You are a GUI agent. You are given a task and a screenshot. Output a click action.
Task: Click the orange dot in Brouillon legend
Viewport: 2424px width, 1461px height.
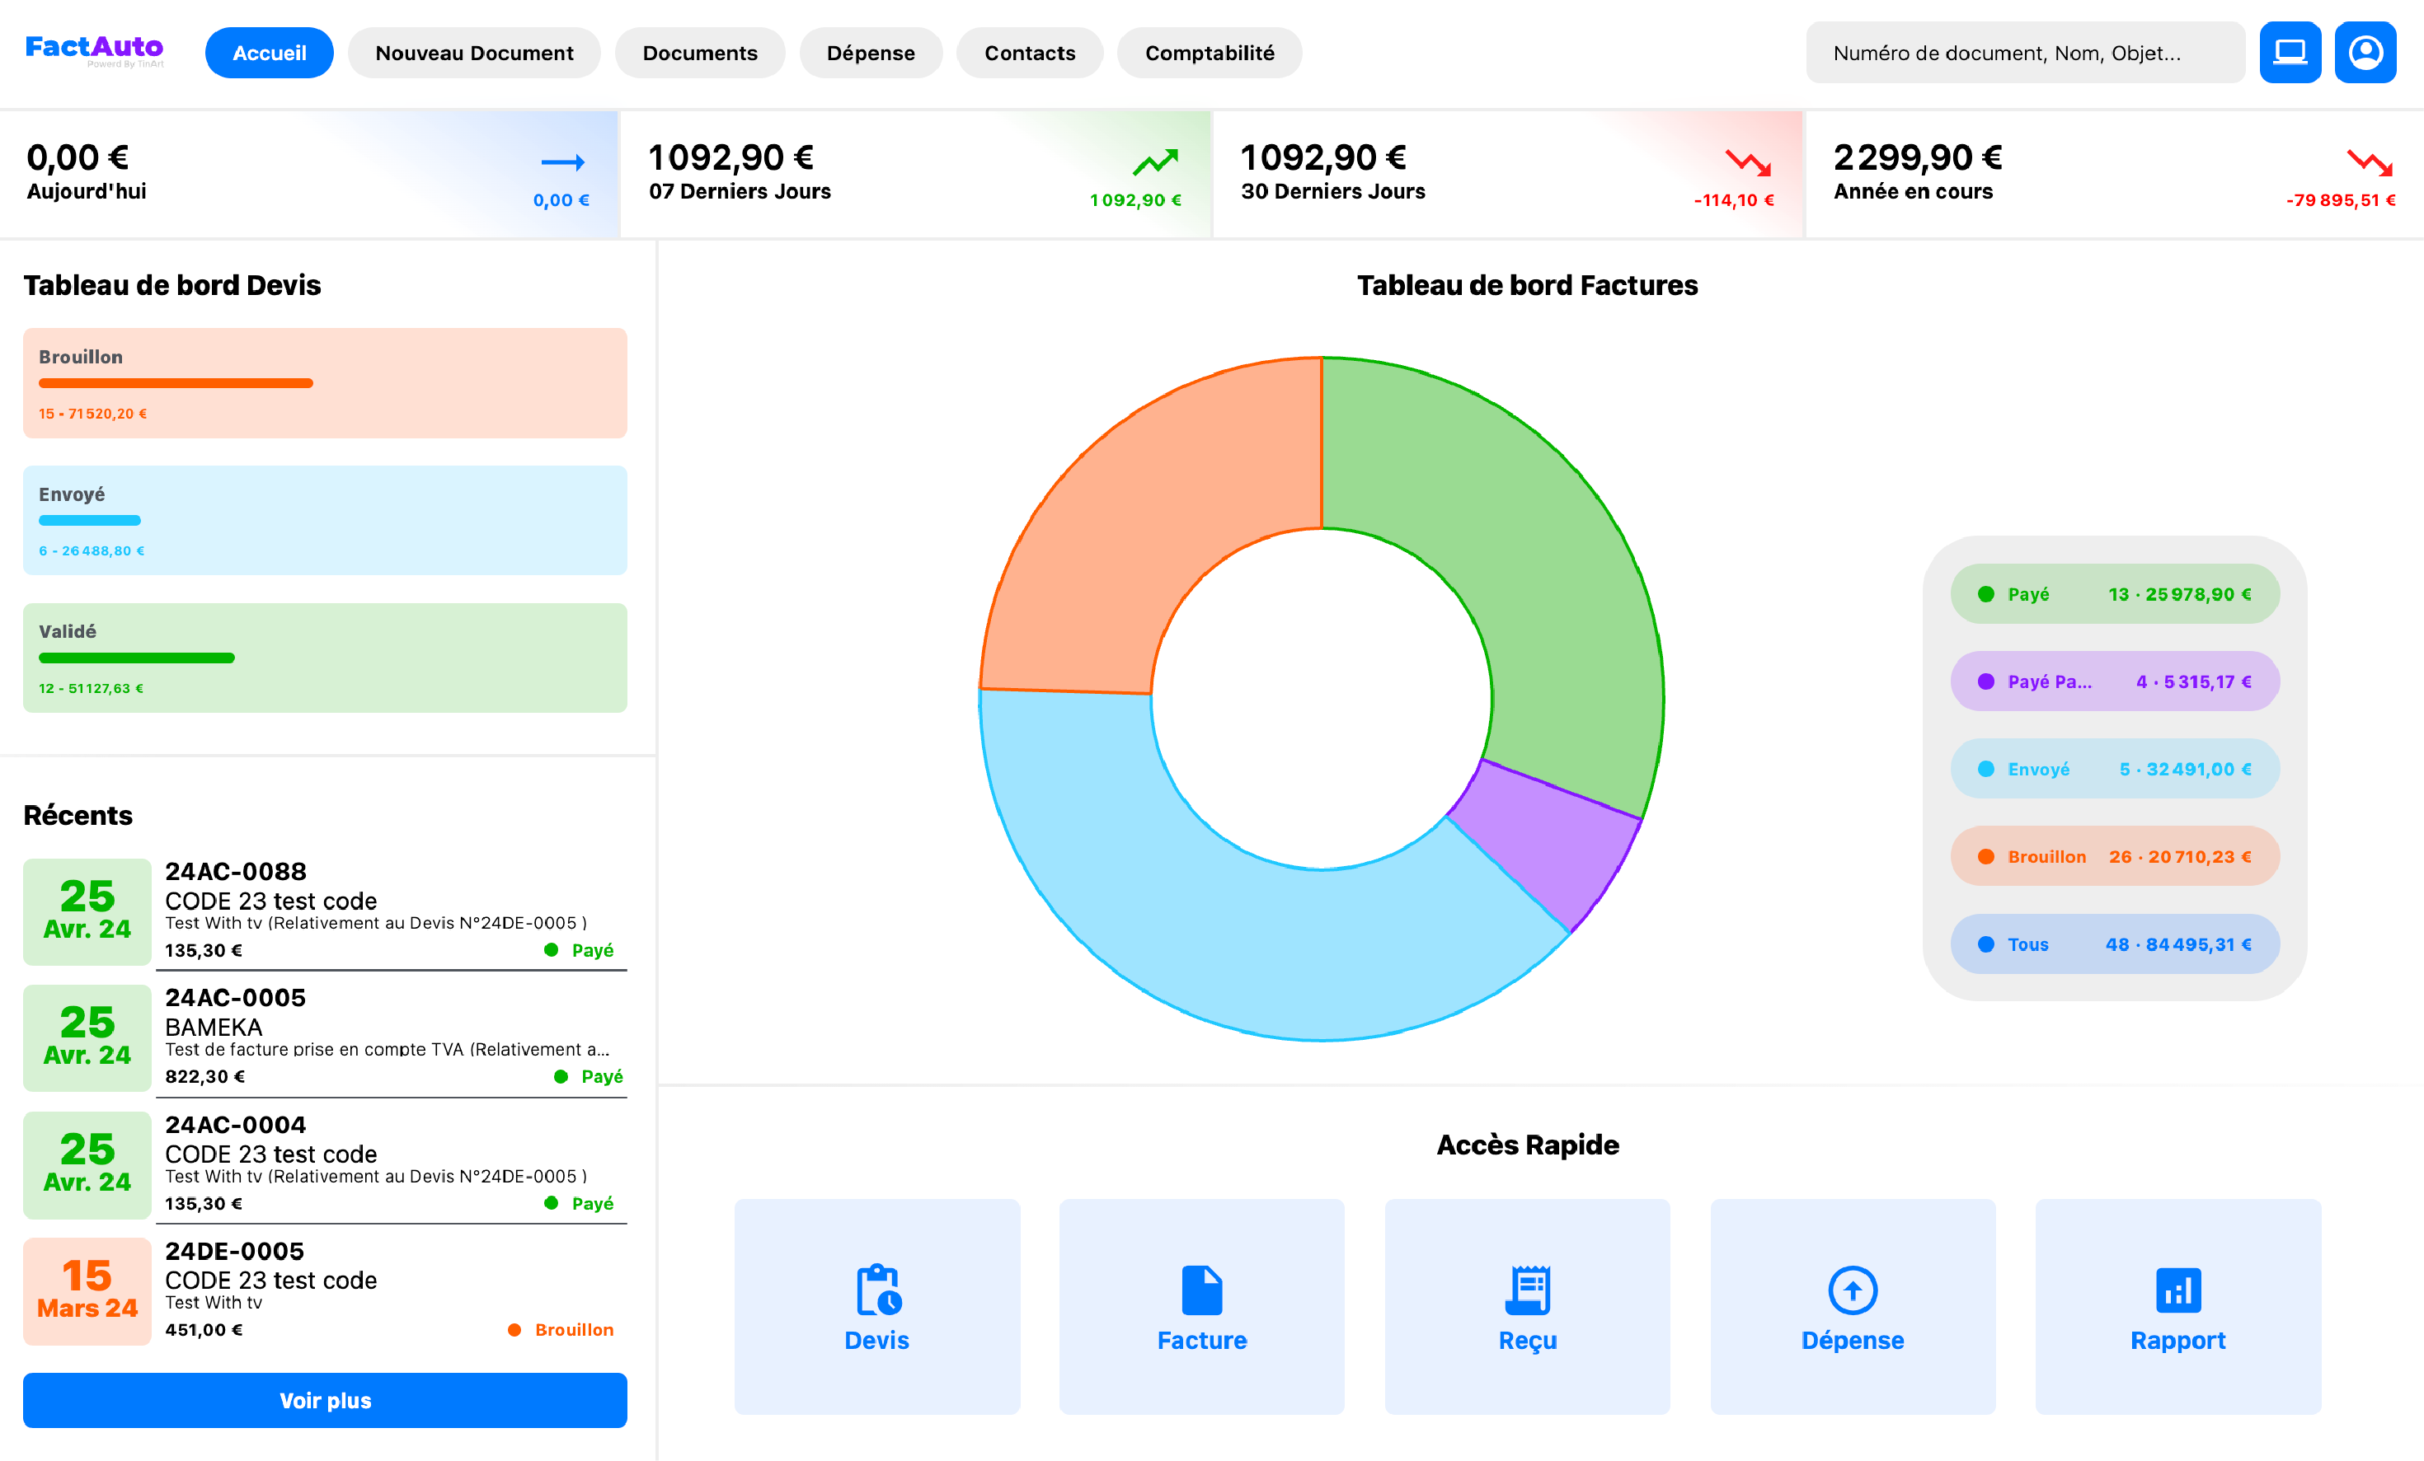pyautogui.click(x=1986, y=857)
